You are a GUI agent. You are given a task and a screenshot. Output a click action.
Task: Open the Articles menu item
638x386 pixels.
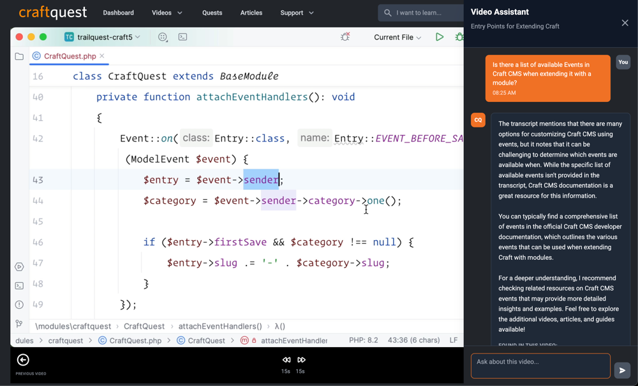(251, 13)
